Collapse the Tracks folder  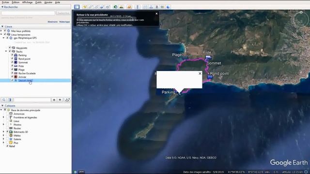point(6,52)
